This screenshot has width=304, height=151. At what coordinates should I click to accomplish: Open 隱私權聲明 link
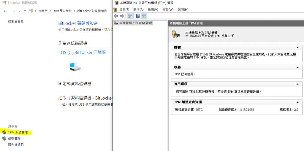[x=16, y=144]
